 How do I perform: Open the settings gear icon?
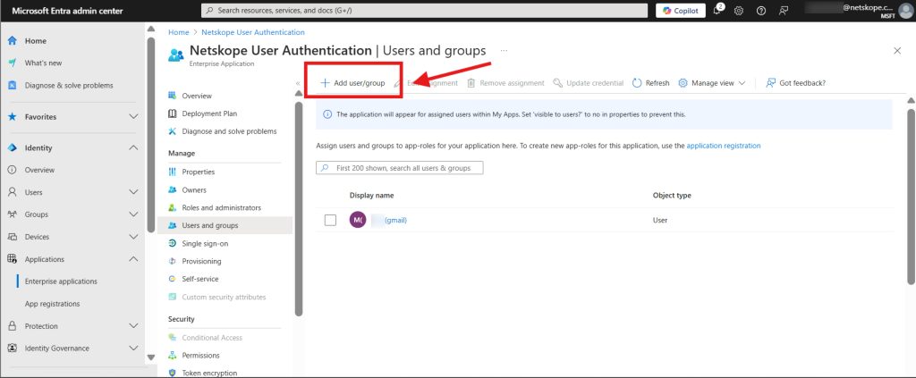point(738,11)
